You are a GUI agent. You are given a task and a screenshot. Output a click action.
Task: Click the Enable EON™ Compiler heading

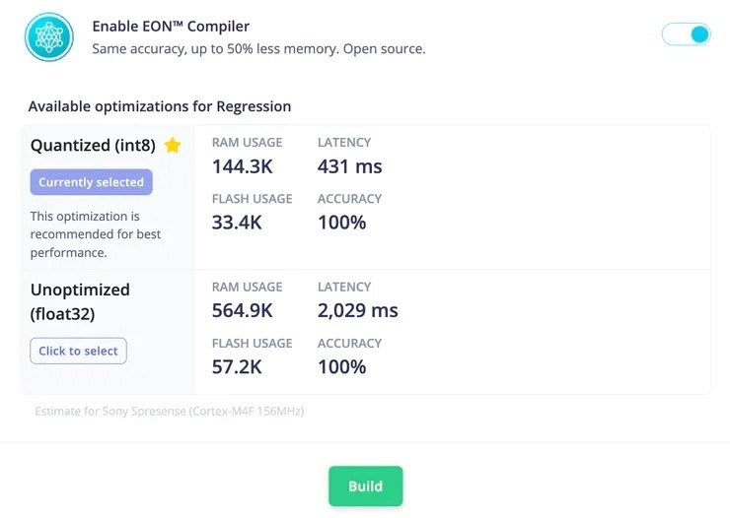171,26
